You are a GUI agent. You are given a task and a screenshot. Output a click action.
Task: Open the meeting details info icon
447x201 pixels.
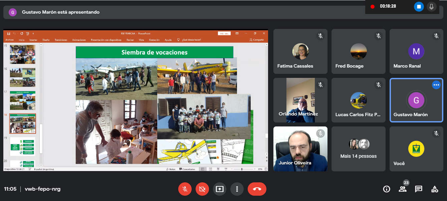click(387, 189)
